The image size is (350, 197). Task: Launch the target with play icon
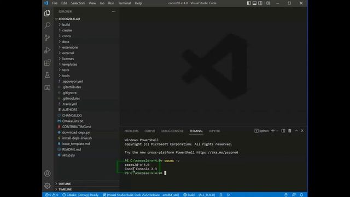point(229,195)
